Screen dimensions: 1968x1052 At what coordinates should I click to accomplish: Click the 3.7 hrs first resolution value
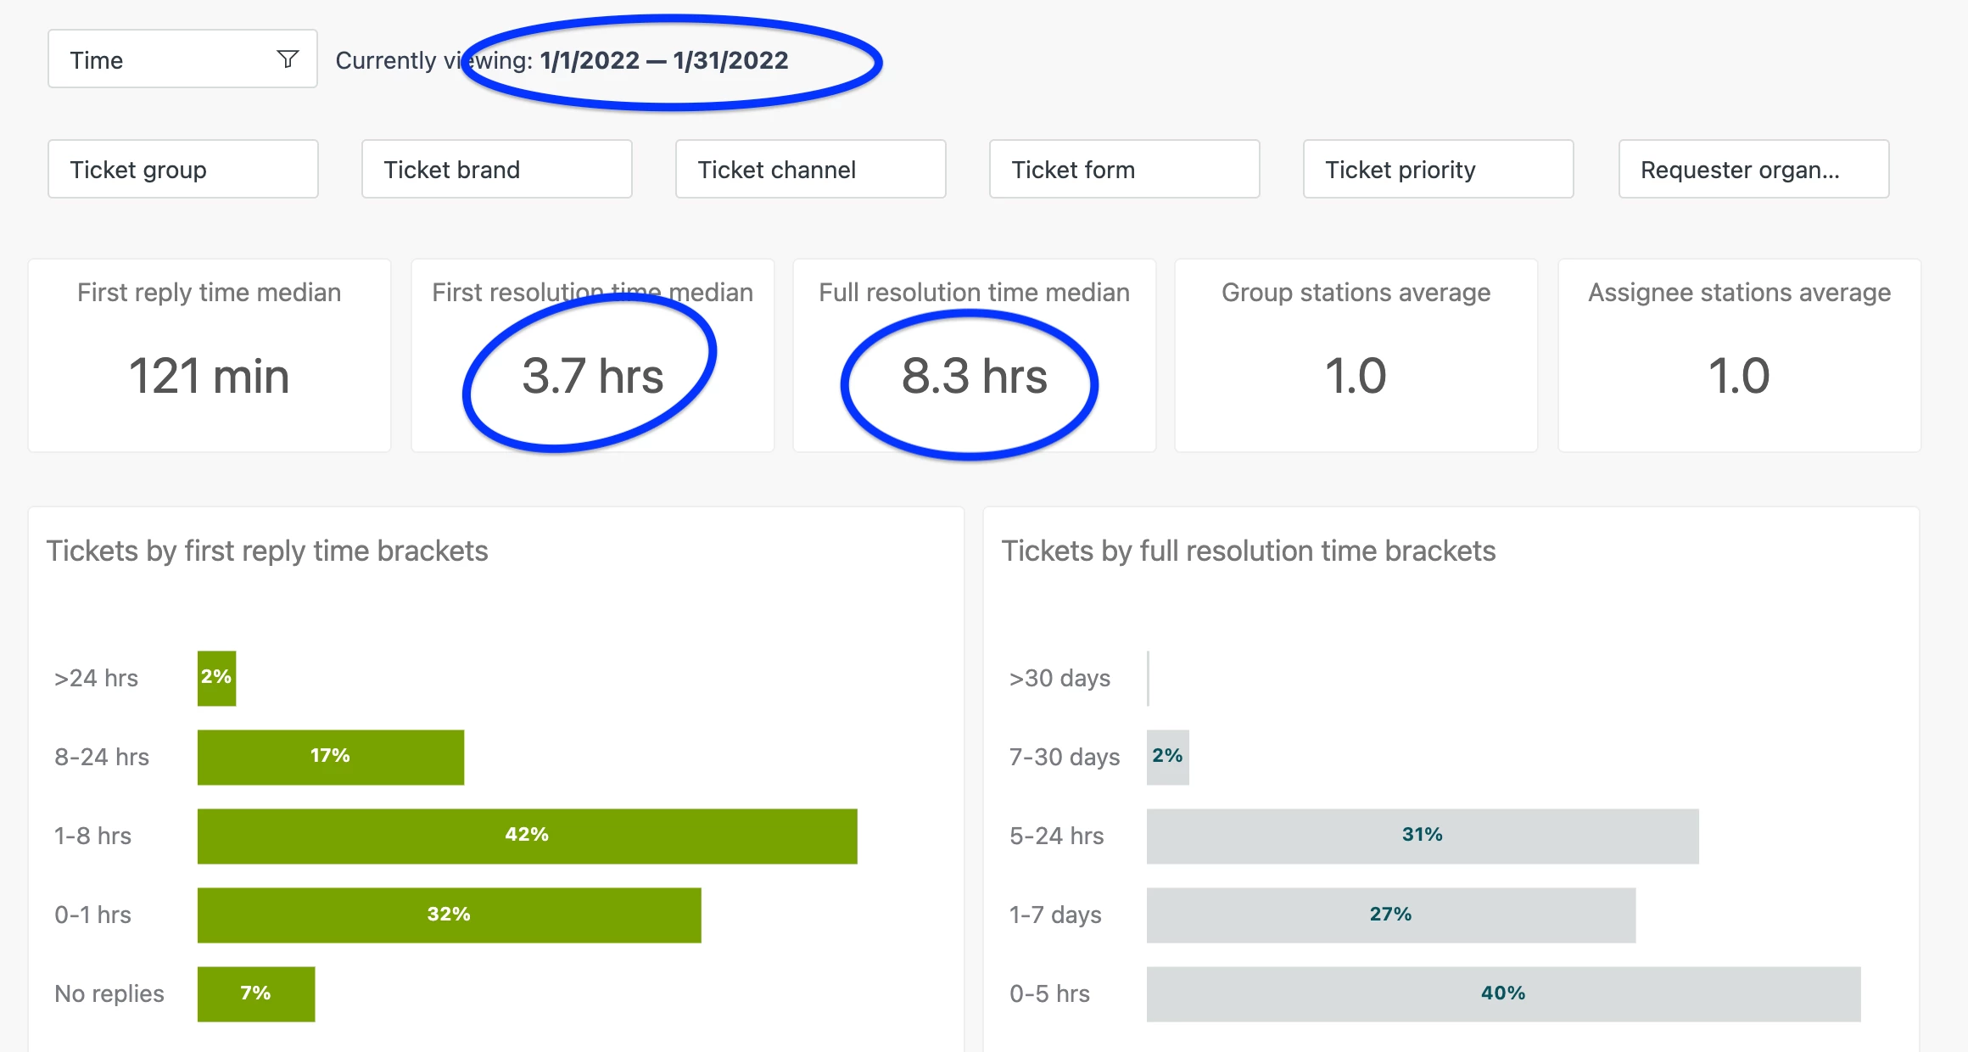592,376
